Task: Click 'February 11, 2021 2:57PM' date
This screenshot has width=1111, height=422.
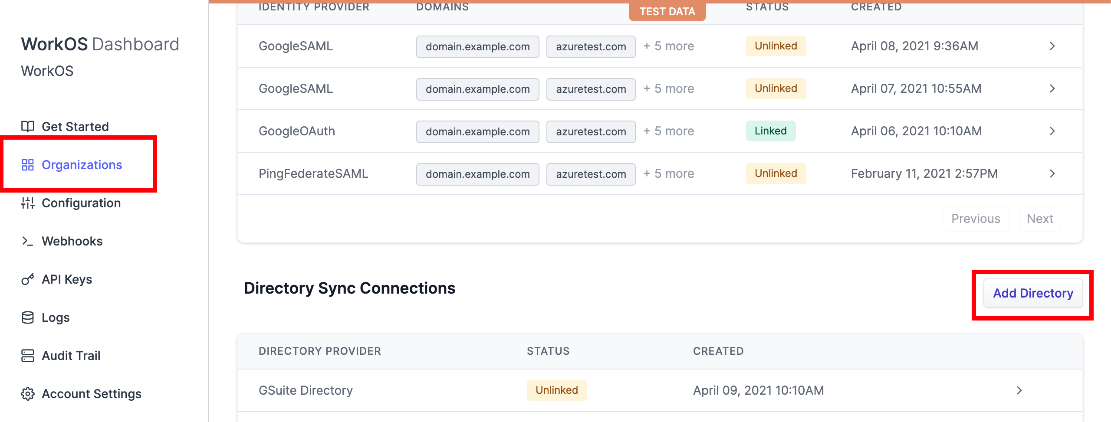Action: (924, 173)
